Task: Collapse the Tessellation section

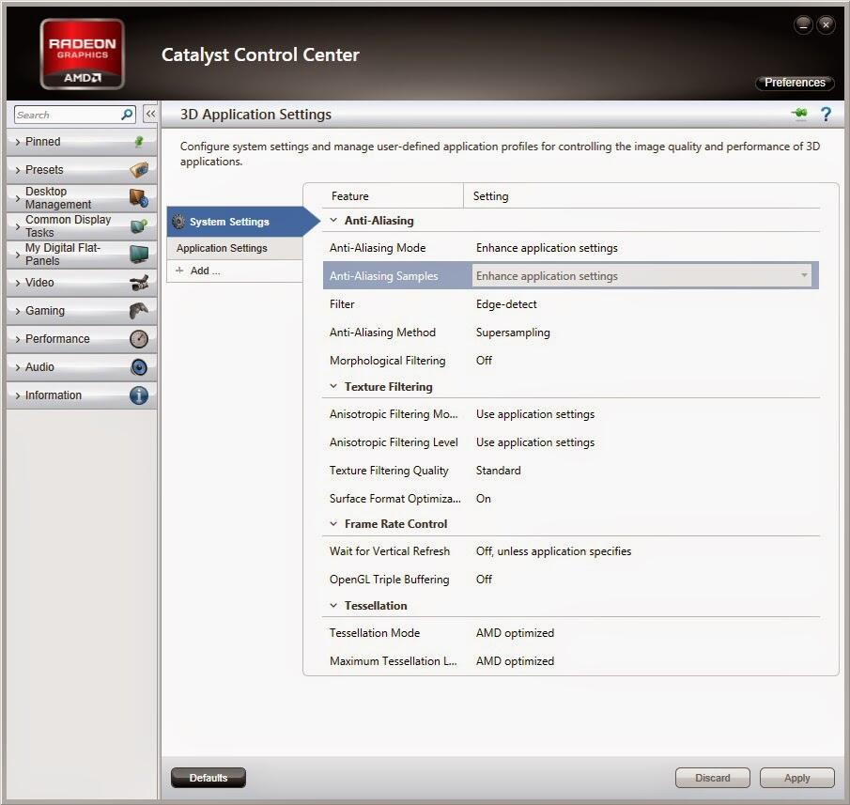Action: click(x=333, y=606)
